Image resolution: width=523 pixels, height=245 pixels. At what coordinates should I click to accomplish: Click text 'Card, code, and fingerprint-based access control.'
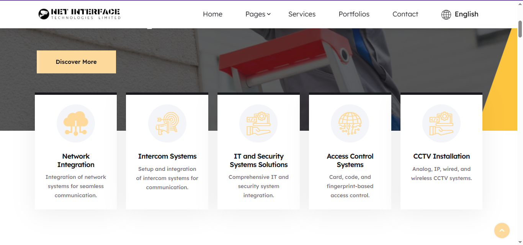click(350, 186)
